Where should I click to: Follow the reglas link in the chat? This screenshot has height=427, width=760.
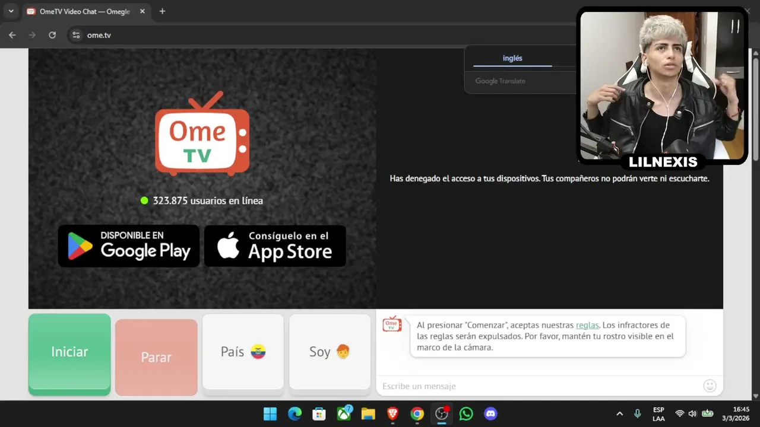(x=587, y=325)
